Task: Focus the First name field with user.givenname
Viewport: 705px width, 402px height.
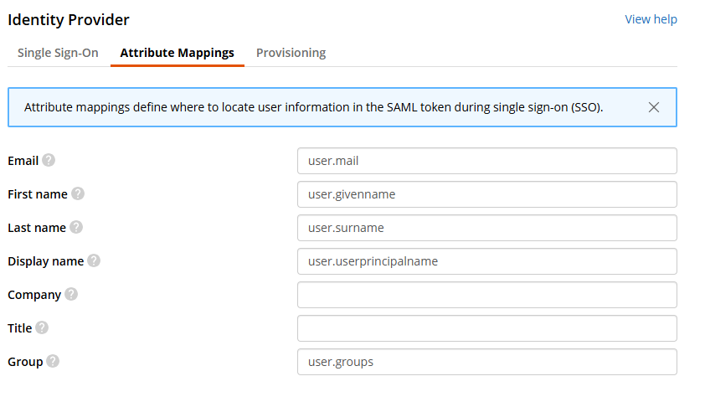Action: 486,194
